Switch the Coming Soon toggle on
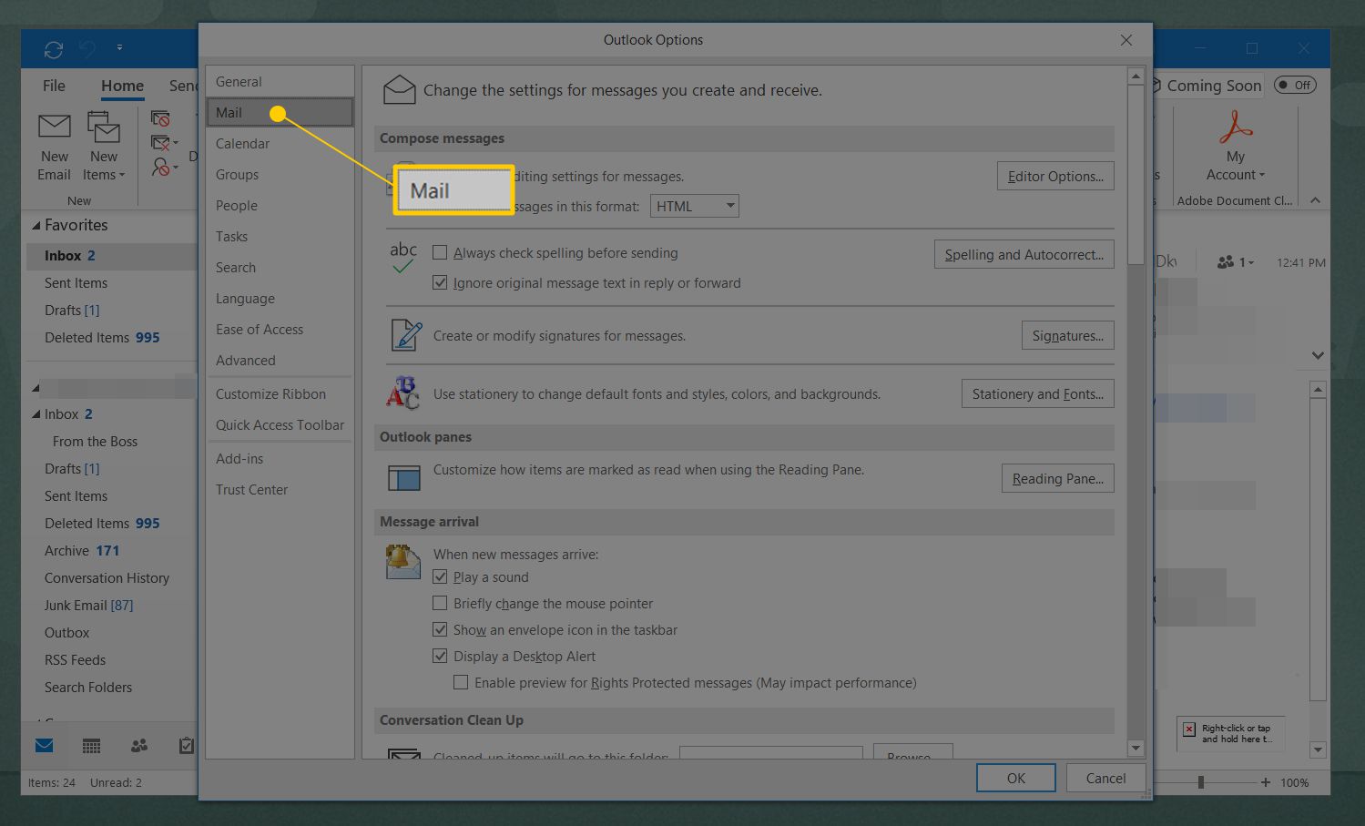 pos(1295,85)
